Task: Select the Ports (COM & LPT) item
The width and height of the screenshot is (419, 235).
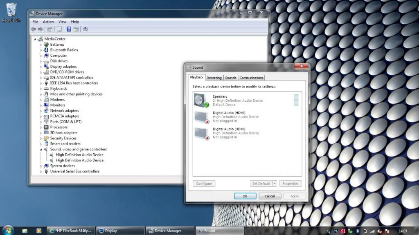Action: pyautogui.click(x=66, y=121)
